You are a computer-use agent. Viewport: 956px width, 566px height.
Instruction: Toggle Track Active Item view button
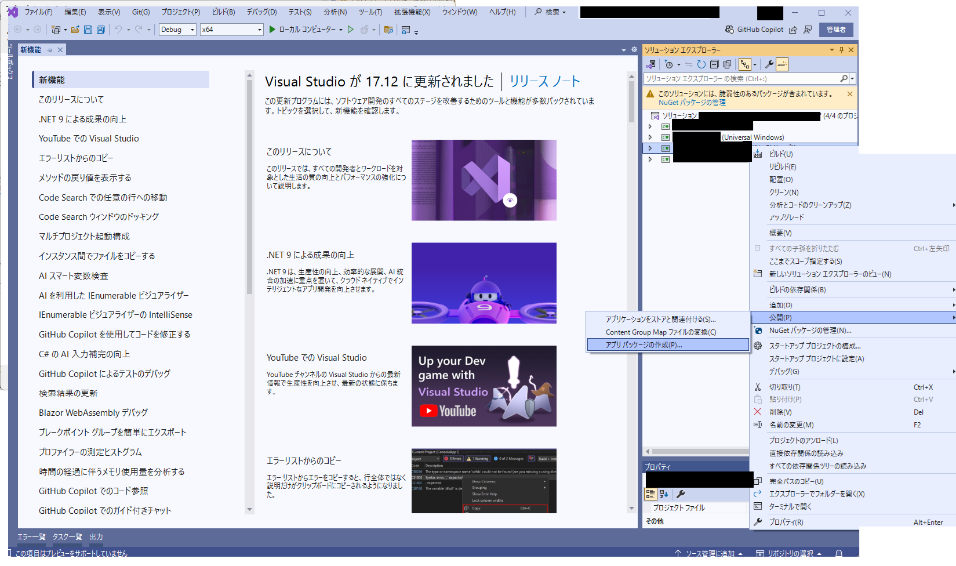(745, 64)
